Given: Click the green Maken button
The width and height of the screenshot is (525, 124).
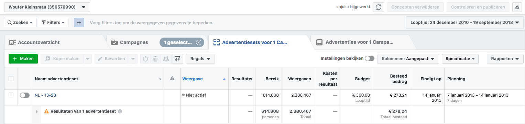Looking at the screenshot, I should click(x=23, y=59).
